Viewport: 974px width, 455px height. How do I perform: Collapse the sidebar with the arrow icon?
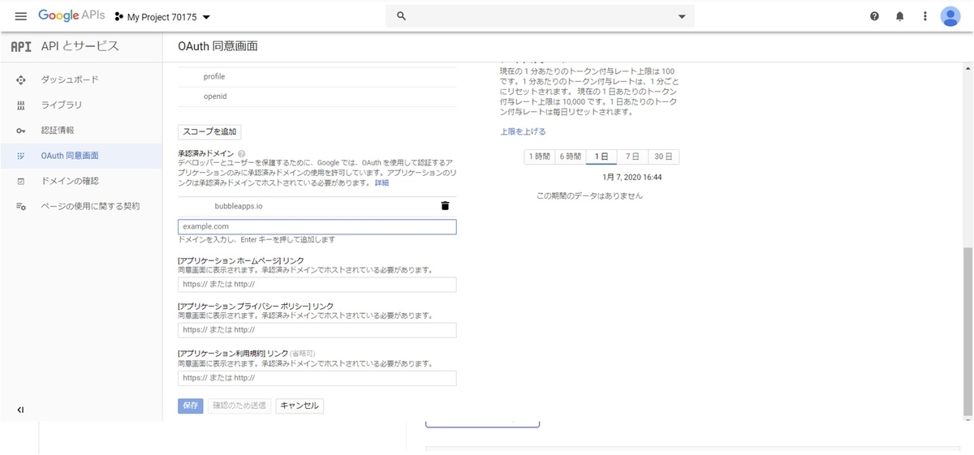point(20,410)
